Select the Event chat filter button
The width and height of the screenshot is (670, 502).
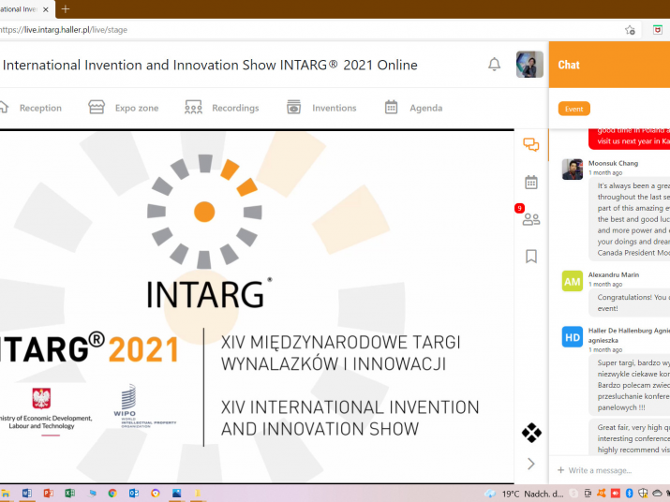(573, 109)
